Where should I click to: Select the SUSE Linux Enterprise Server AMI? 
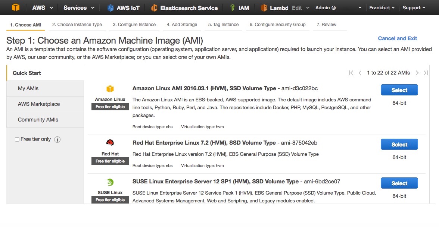[399, 183]
